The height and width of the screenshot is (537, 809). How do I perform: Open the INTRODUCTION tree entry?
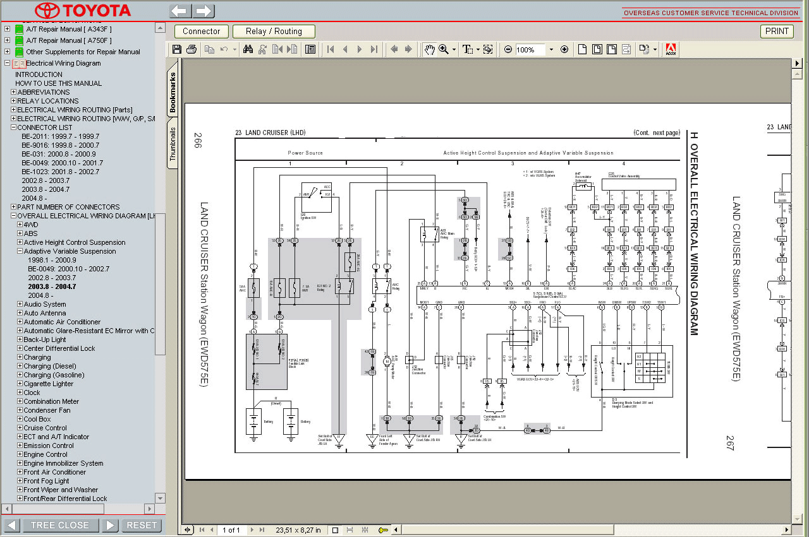[39, 74]
